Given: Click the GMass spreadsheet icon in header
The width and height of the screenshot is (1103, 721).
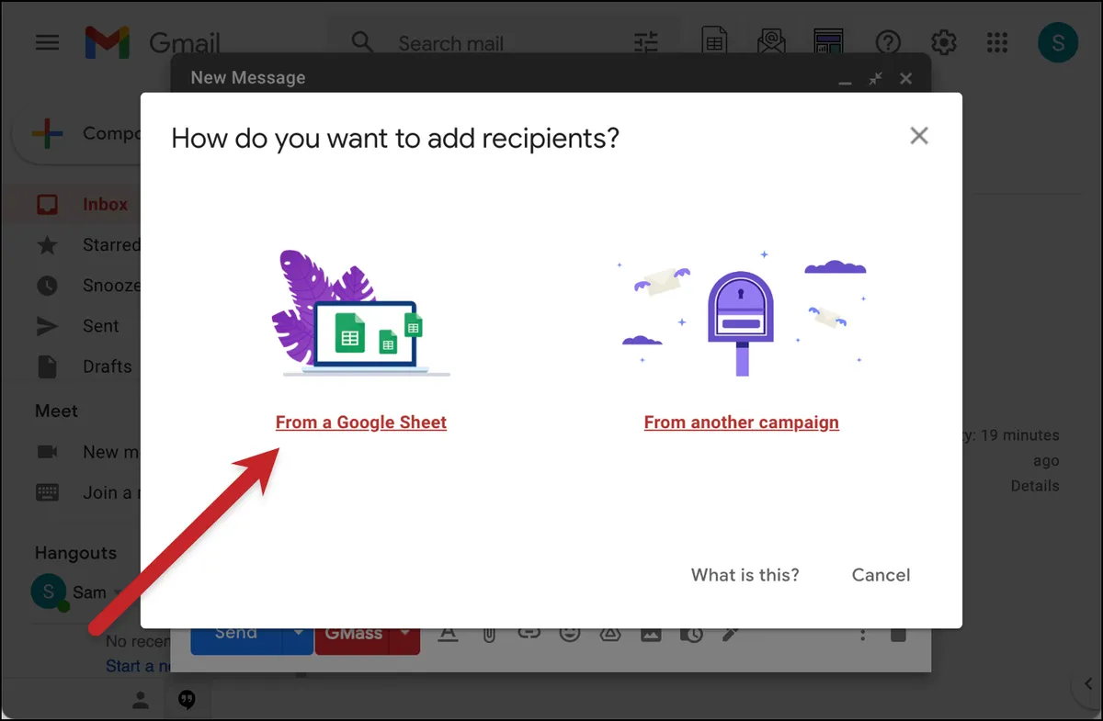Looking at the screenshot, I should (714, 42).
